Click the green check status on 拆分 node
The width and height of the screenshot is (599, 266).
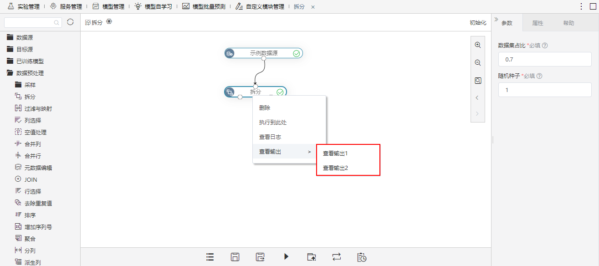click(x=280, y=92)
